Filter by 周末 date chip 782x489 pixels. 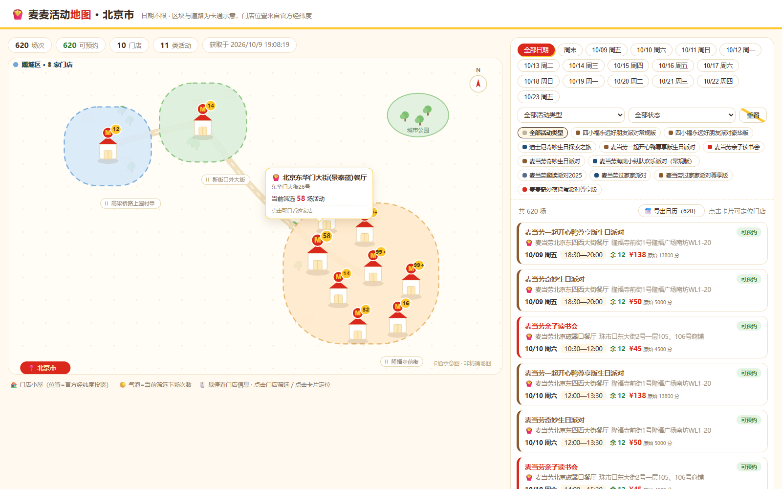click(570, 50)
